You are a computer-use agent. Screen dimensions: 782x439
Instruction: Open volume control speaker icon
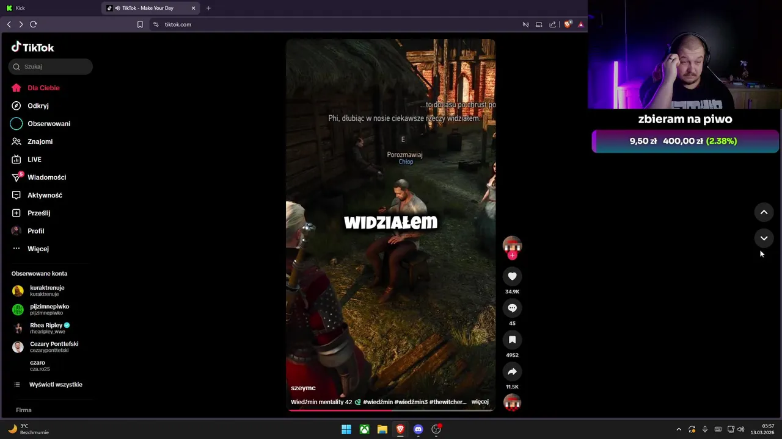tap(741, 429)
